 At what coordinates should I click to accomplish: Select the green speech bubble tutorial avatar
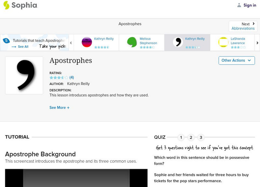pyautogui.click(x=132, y=42)
